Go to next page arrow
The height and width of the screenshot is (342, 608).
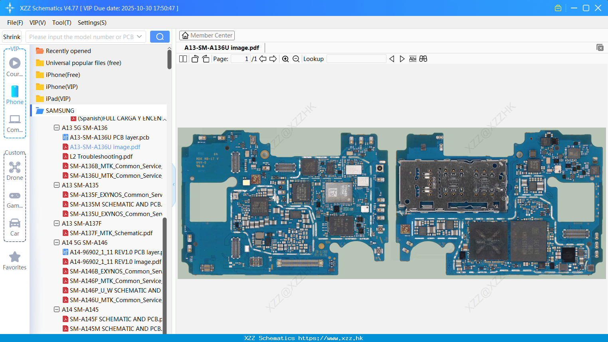tap(273, 59)
